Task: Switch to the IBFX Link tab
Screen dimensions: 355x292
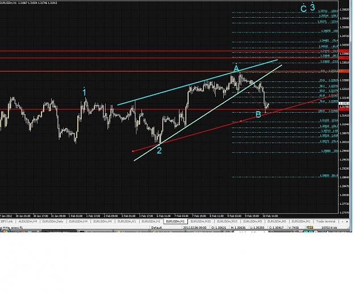Action: (x=7, y=221)
